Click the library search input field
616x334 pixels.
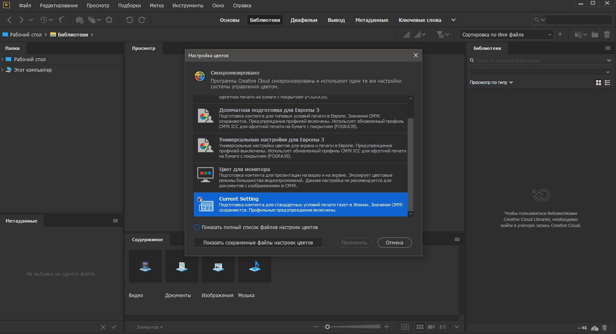(539, 60)
